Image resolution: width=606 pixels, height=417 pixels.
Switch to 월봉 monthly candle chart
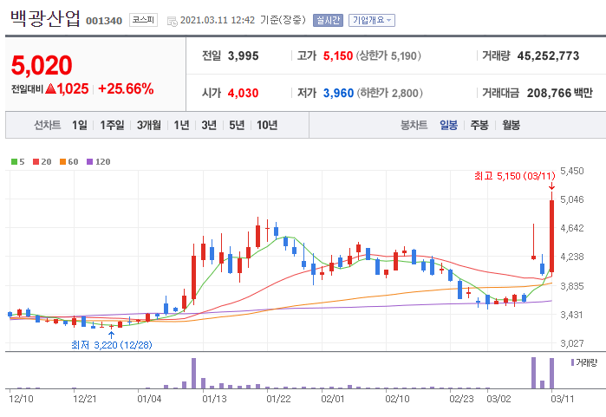(511, 125)
